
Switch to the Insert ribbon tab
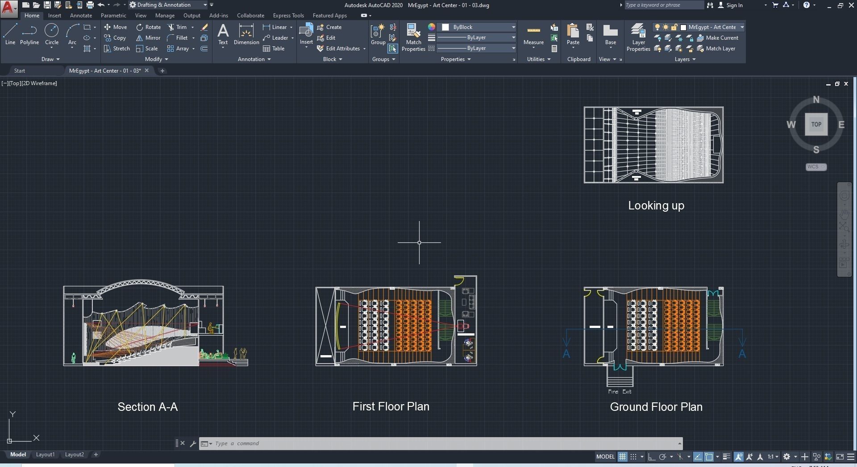[x=54, y=16]
